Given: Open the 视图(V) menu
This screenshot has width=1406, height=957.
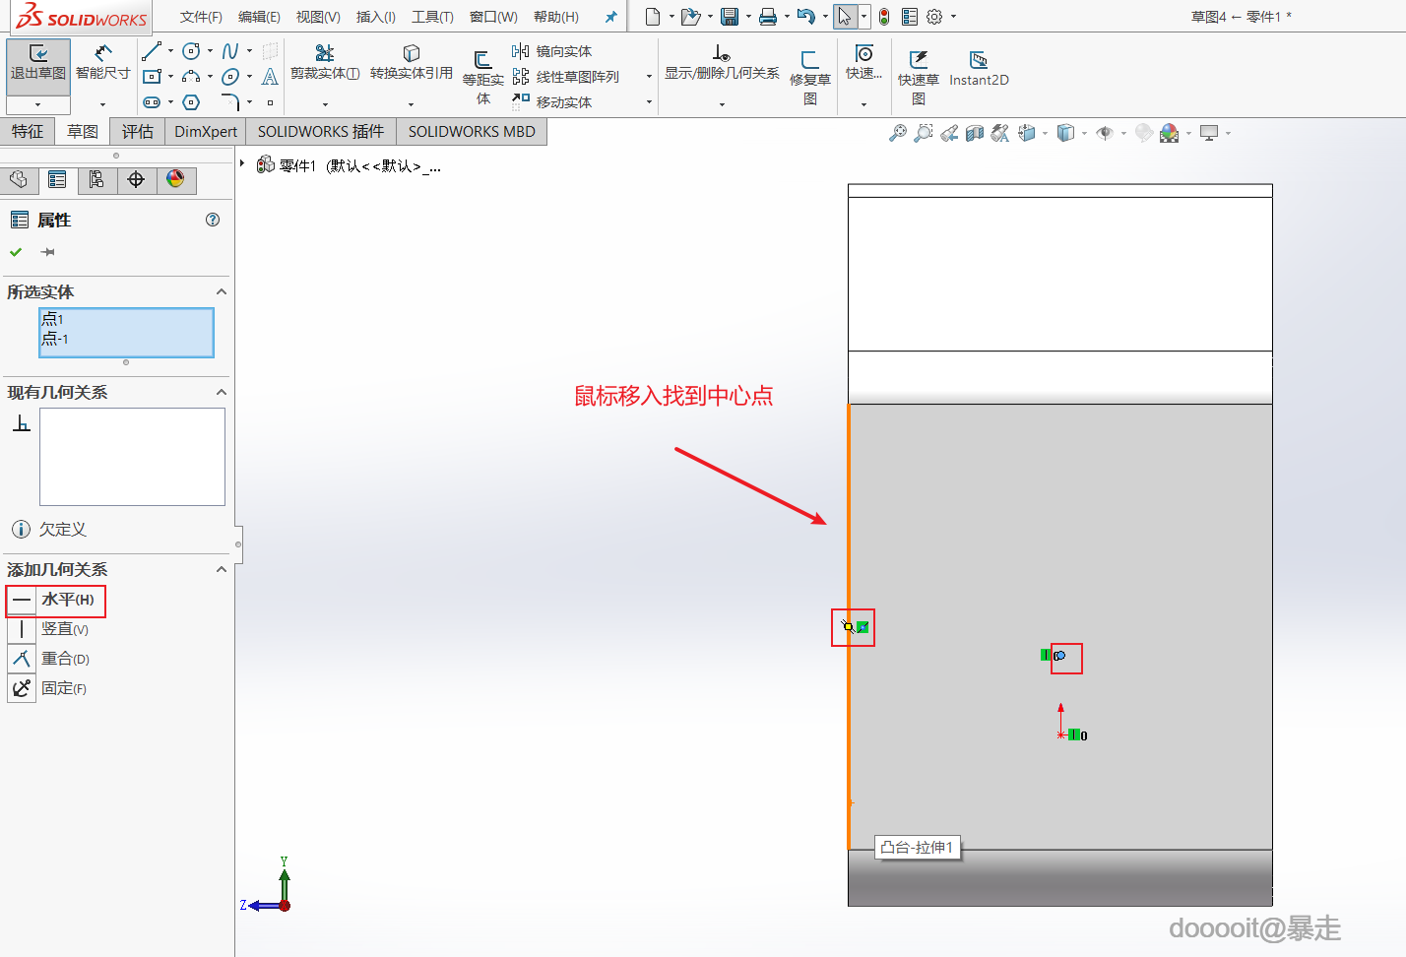Looking at the screenshot, I should (318, 17).
